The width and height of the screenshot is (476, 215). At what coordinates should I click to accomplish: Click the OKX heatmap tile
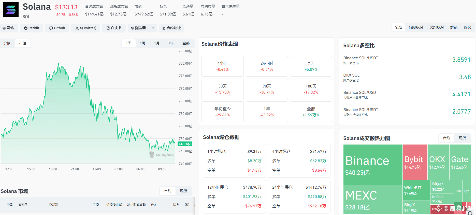point(438,162)
